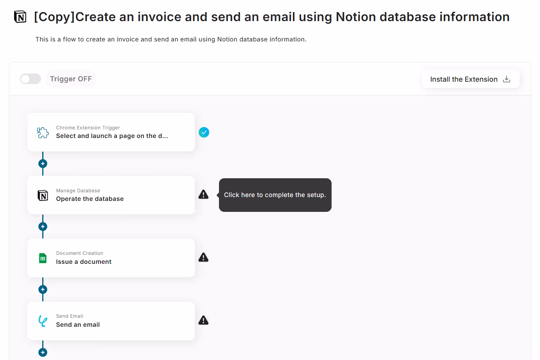Viewport: 540px width, 360px height.
Task: Click the Notion icon in Manage Database step
Action: (x=43, y=195)
